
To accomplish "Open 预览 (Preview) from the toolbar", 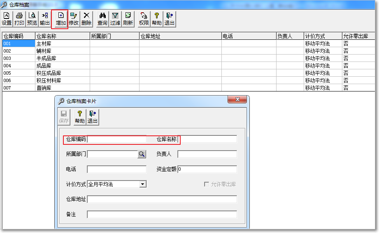I will coord(32,19).
